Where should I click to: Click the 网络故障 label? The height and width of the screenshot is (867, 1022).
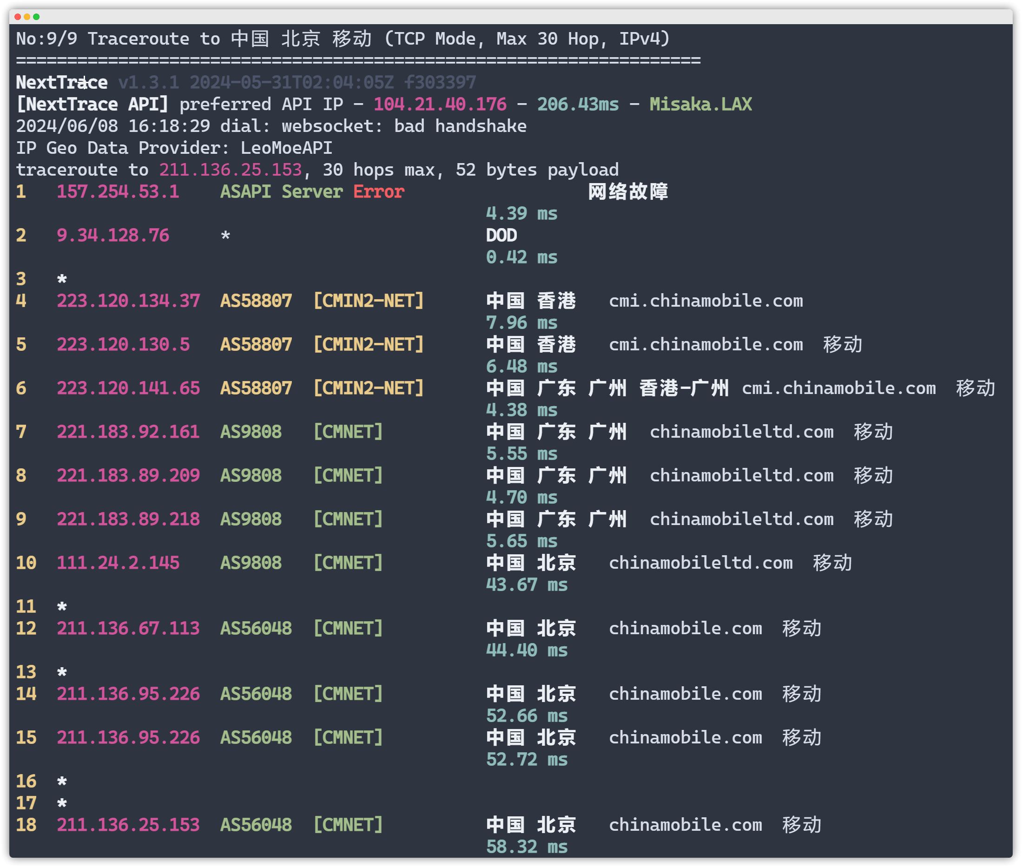[x=628, y=192]
